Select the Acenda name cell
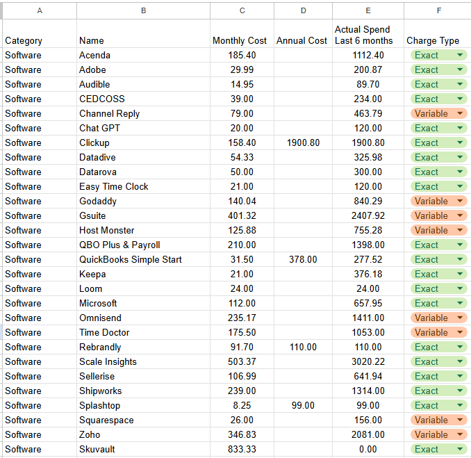The image size is (471, 458). click(144, 56)
